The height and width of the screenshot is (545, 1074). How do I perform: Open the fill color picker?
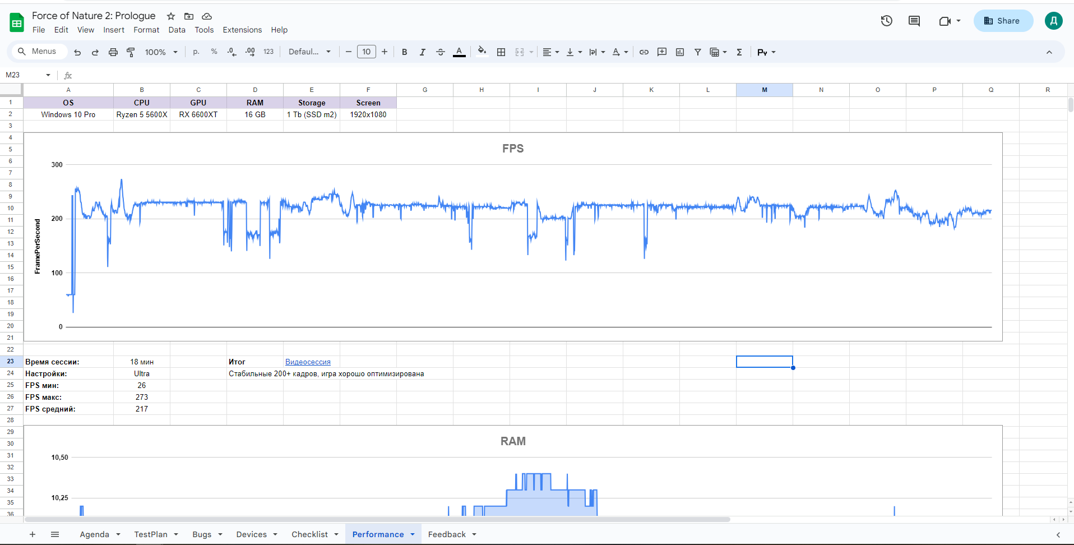click(482, 52)
